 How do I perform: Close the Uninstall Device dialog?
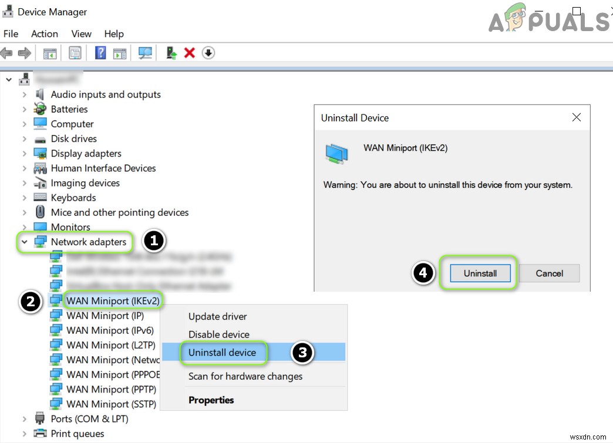576,117
